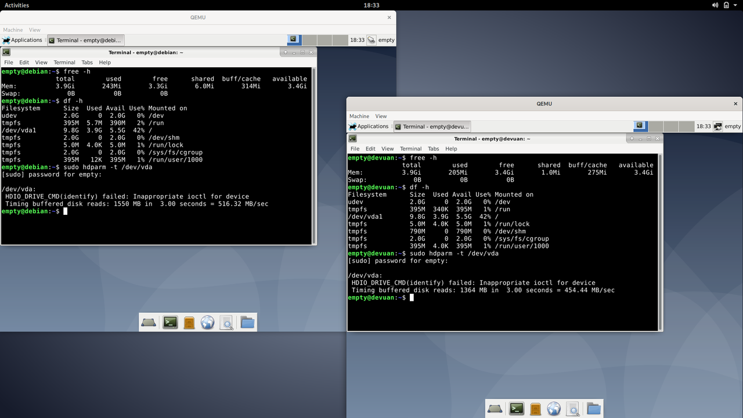
Task: Click the network icon in Devuan panel
Action: tap(717, 127)
